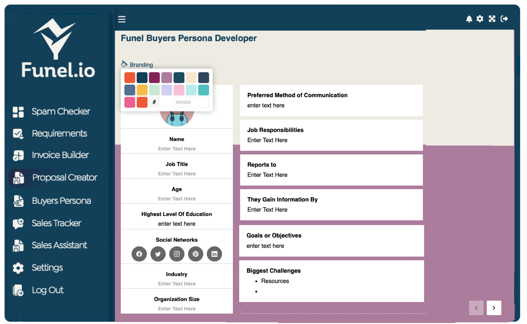Click the Twitter social network icon
Image resolution: width=527 pixels, height=324 pixels.
pos(158,254)
